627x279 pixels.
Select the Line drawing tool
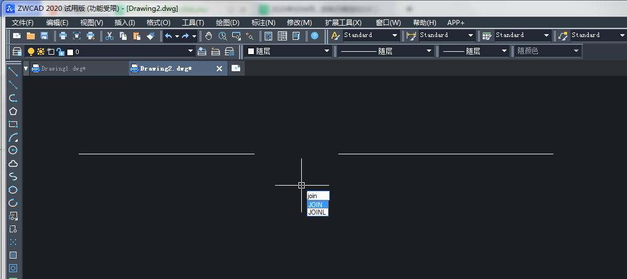coord(13,72)
